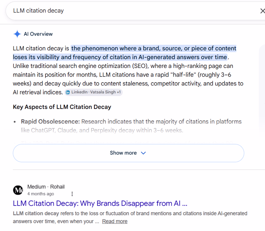Viewport: 265px width, 231px height.
Task: Click the 4 months ago date text
Action: (x=41, y=194)
